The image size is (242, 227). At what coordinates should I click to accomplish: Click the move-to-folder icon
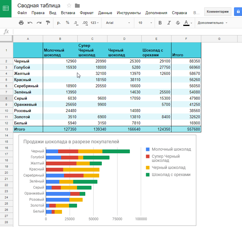(77, 6)
